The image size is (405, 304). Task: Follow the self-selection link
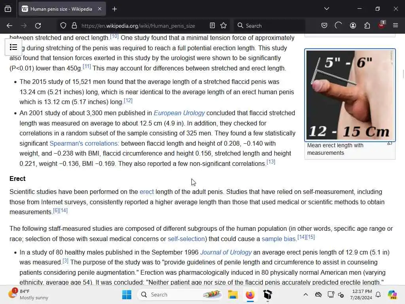(x=186, y=239)
